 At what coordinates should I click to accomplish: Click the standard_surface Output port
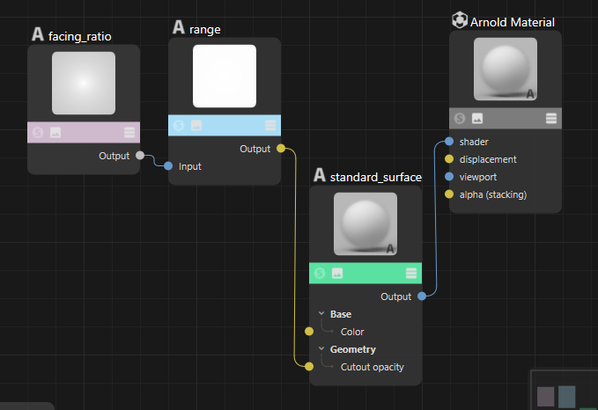[x=422, y=297]
